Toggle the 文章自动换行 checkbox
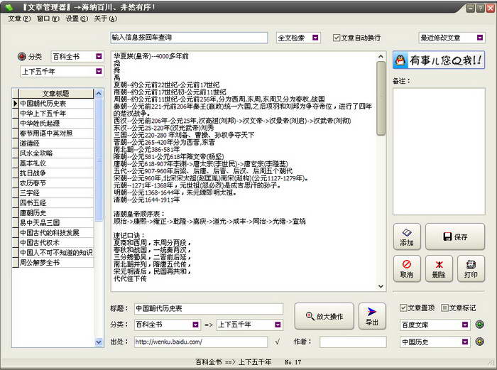The height and width of the screenshot is (370, 497). point(337,38)
